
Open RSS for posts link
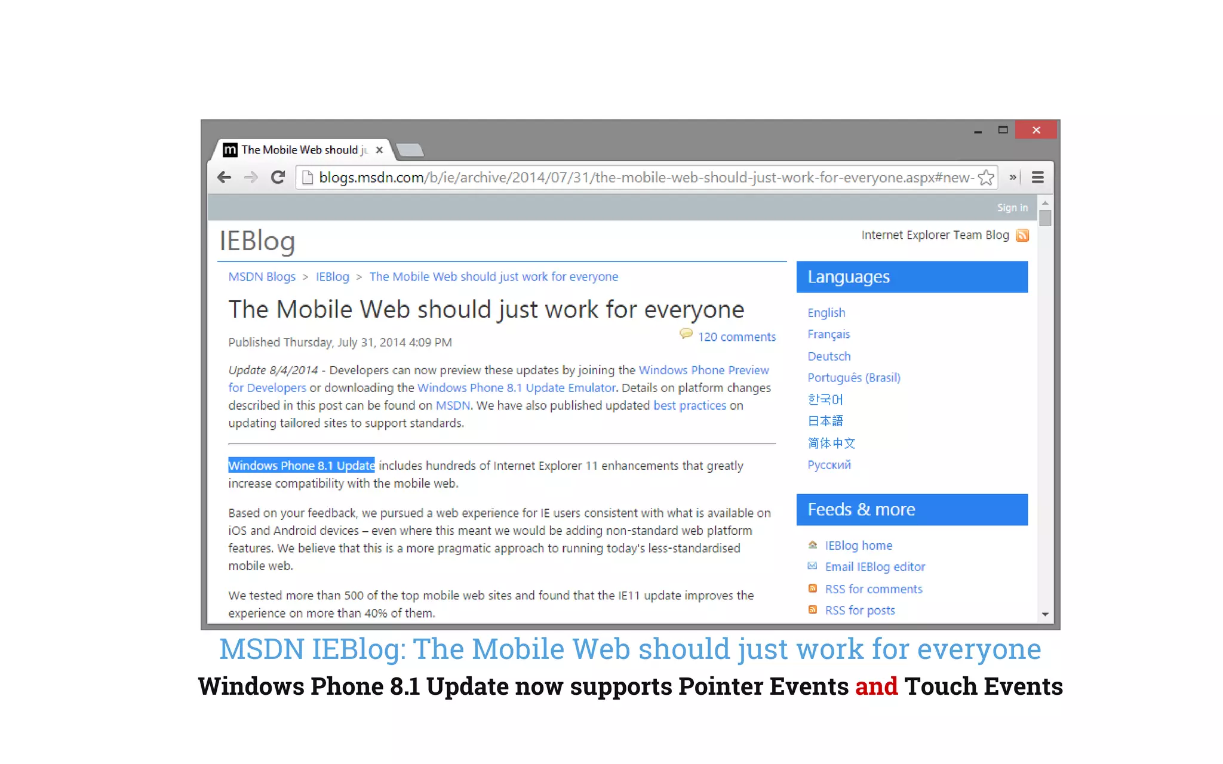click(860, 610)
